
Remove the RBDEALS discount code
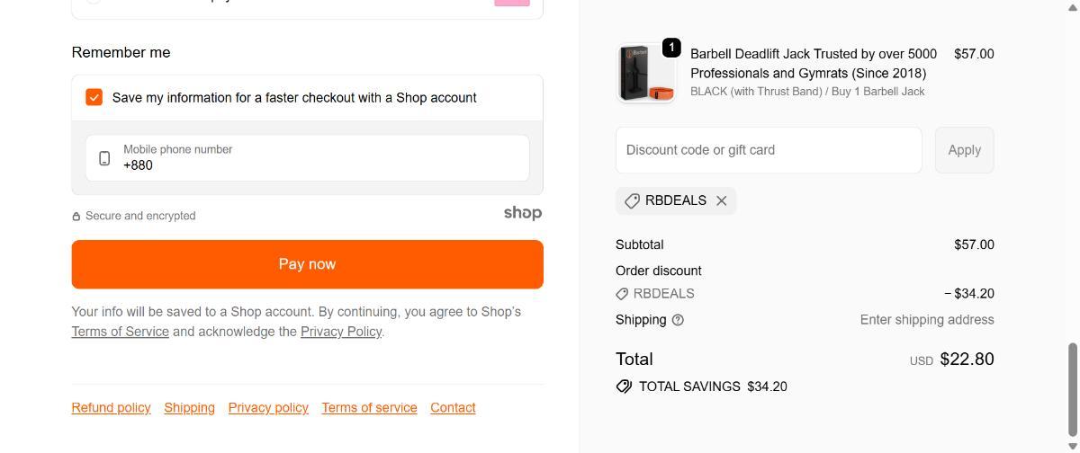[721, 201]
